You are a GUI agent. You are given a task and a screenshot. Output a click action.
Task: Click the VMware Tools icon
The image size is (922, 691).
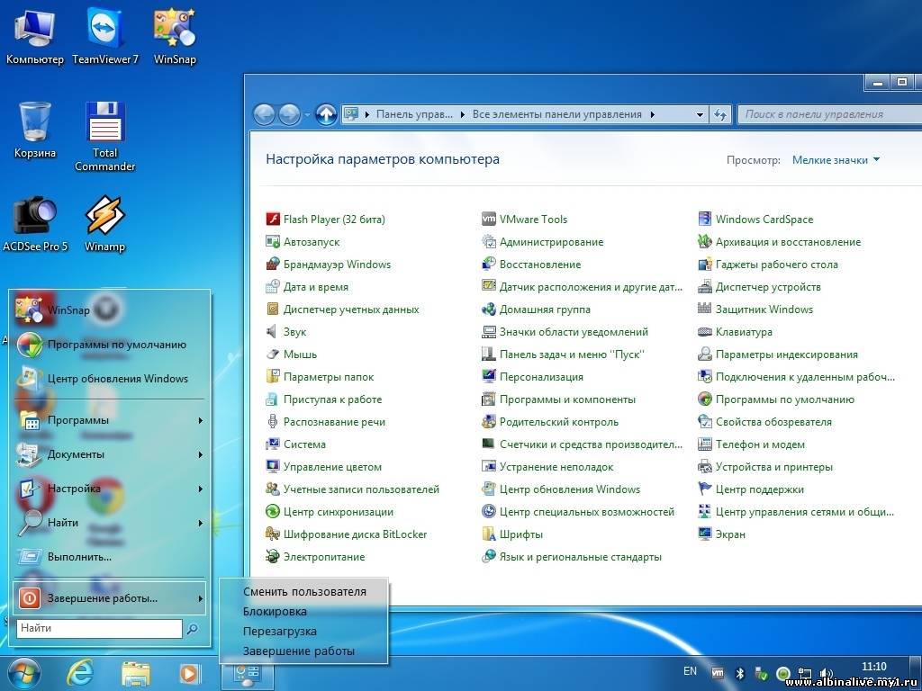pyautogui.click(x=489, y=220)
